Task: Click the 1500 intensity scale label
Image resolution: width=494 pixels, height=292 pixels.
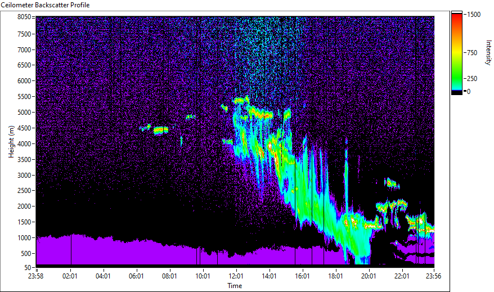Action: tap(474, 15)
